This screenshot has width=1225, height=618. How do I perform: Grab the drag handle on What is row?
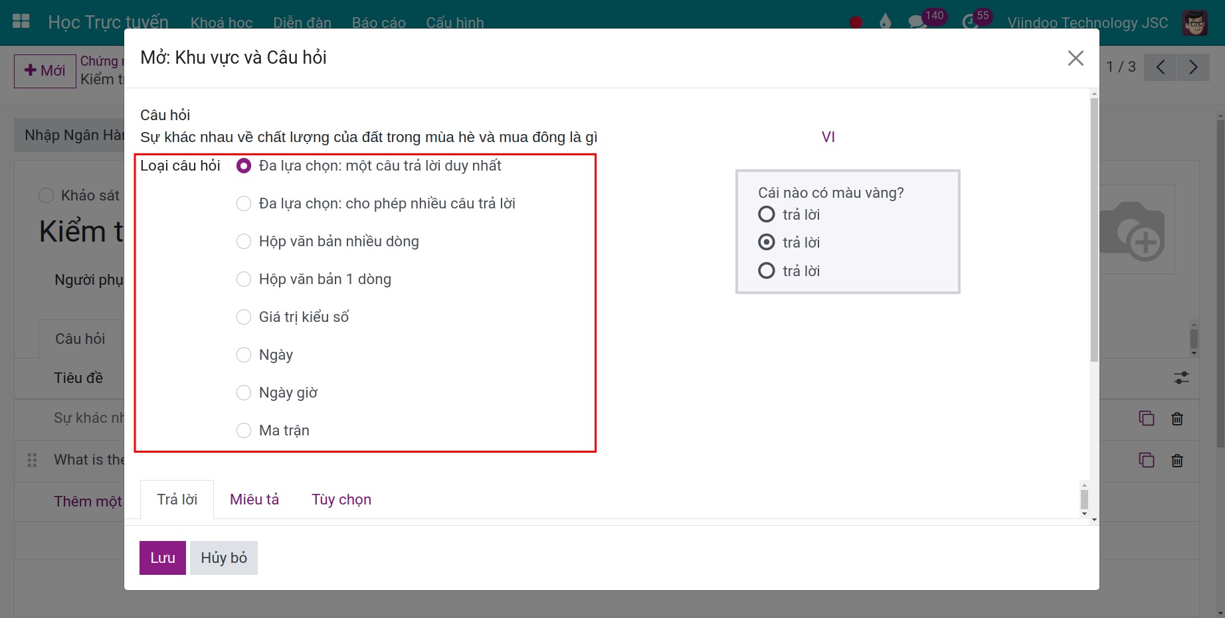pos(32,460)
